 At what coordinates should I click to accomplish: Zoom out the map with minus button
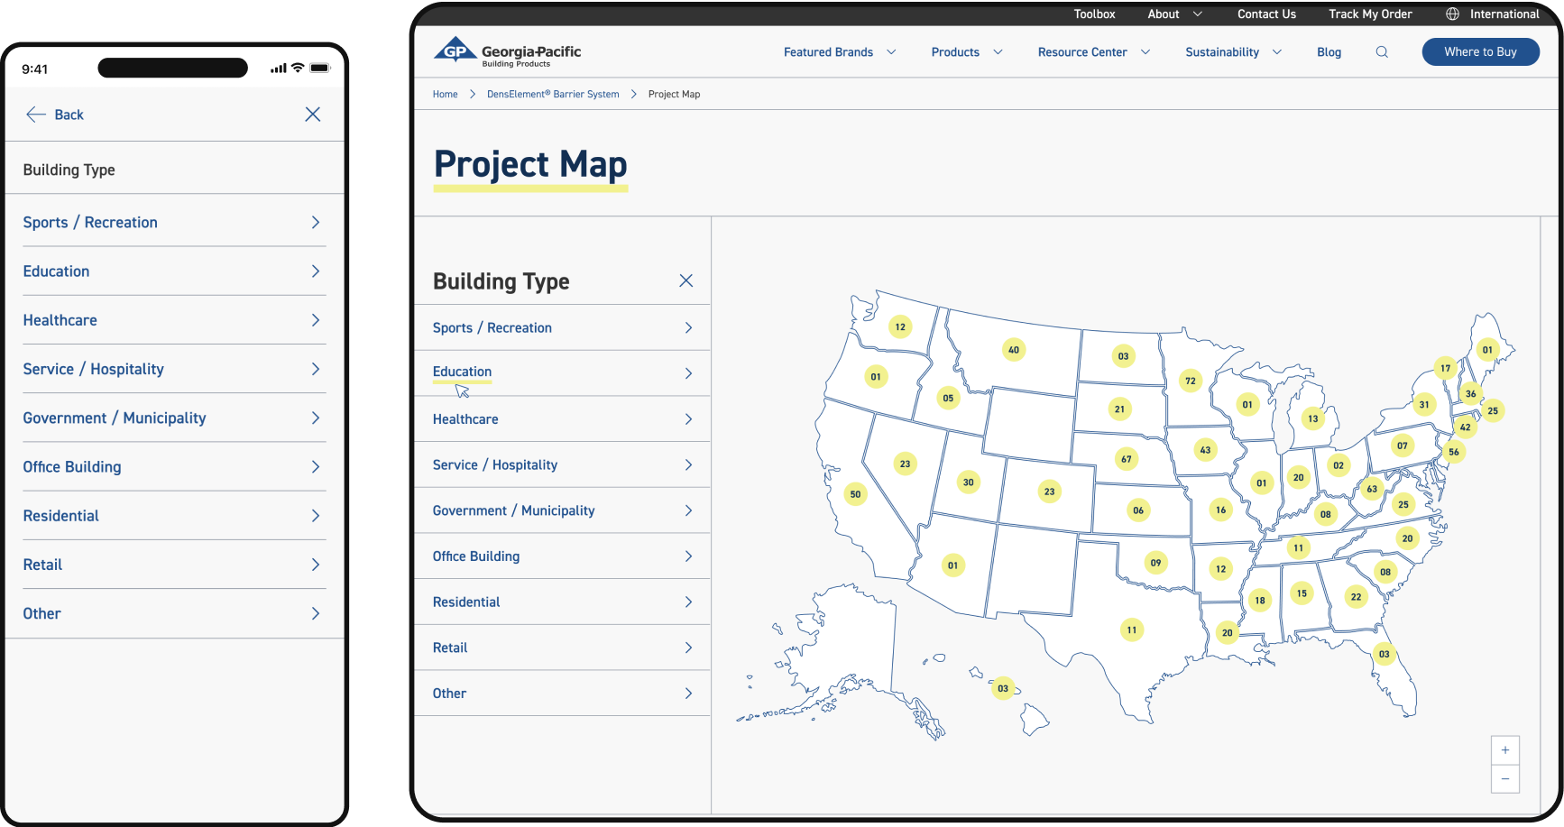[1505, 779]
